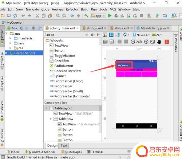Switch to the styles.xml tab
Viewport: 182px width, 159px height.
pos(122,28)
